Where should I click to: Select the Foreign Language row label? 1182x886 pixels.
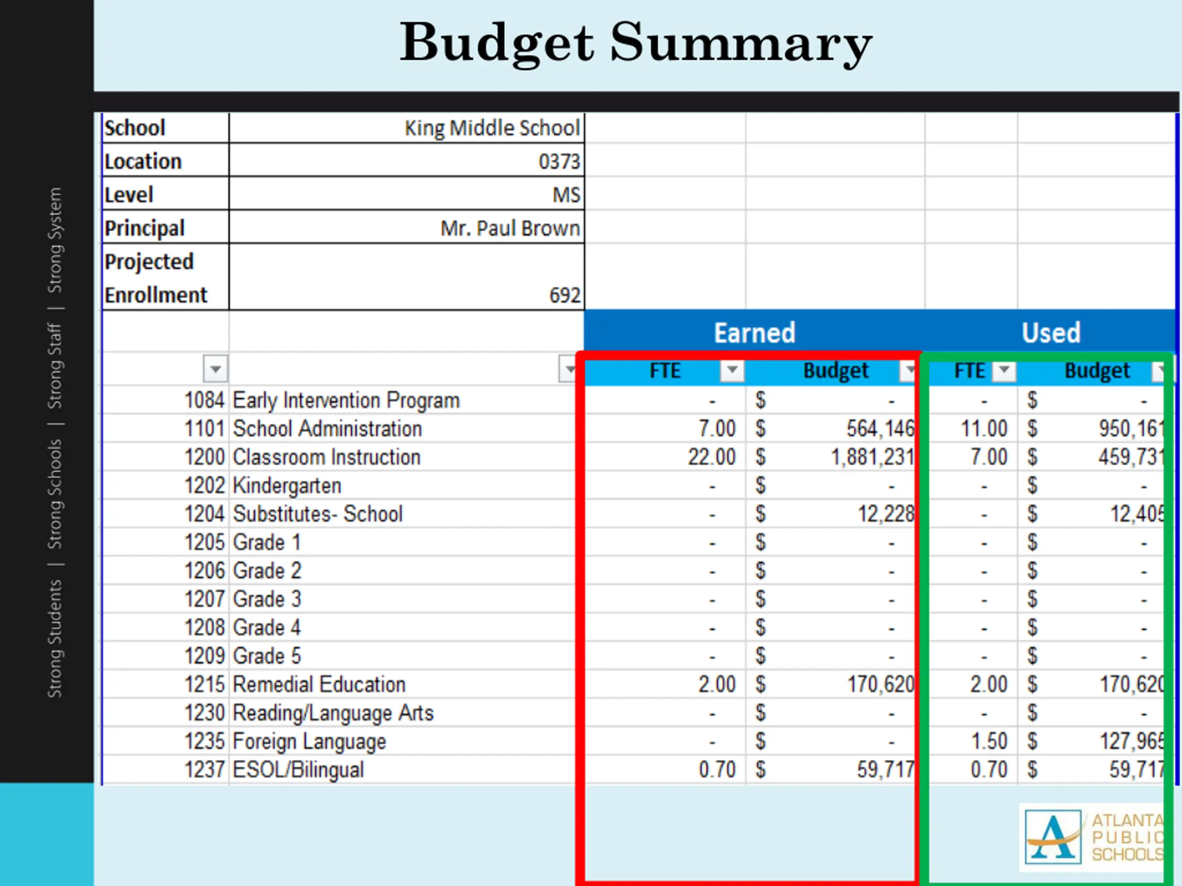pyautogui.click(x=309, y=742)
